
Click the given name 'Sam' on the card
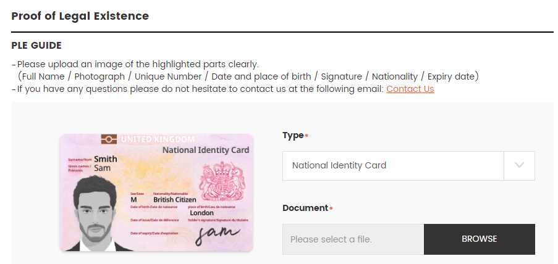coord(103,168)
